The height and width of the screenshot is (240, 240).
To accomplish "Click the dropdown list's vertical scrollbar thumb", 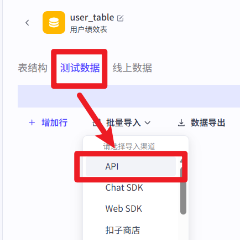I will tap(183, 187).
